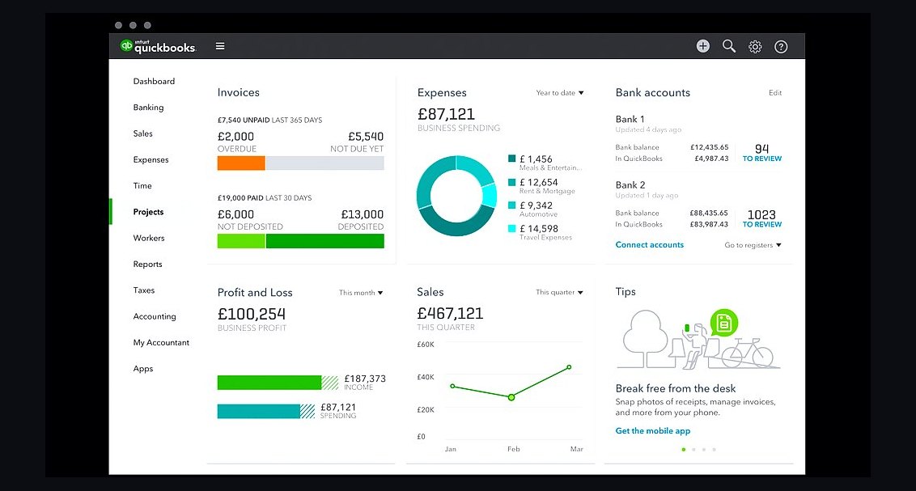This screenshot has height=491, width=916.
Task: Click the Travel Expenses legend square
Action: [x=511, y=228]
